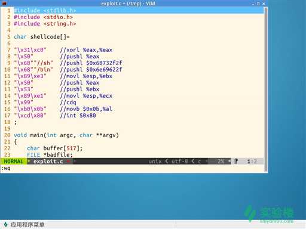Click the exploit.c filename in status line
The height and width of the screenshot is (229, 306).
48,161
